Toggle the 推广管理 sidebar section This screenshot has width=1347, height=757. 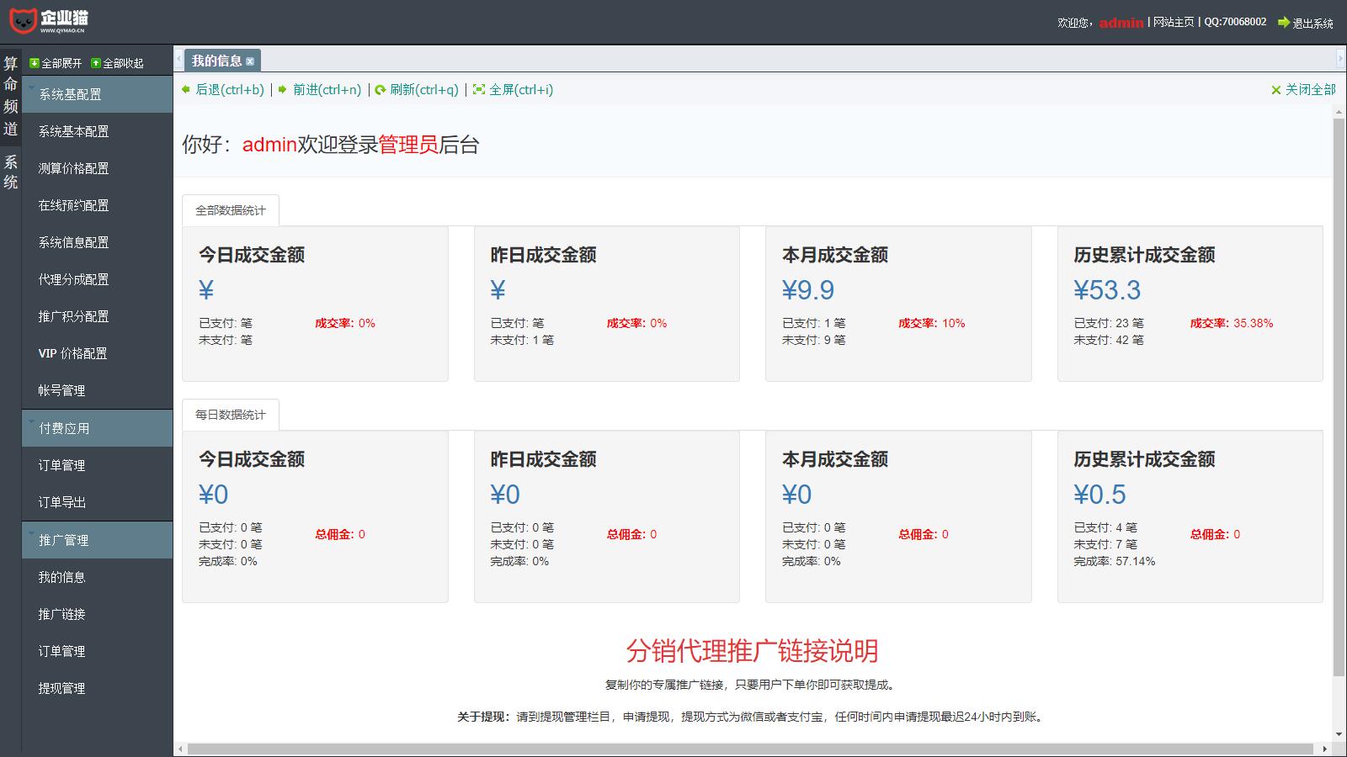tap(97, 540)
